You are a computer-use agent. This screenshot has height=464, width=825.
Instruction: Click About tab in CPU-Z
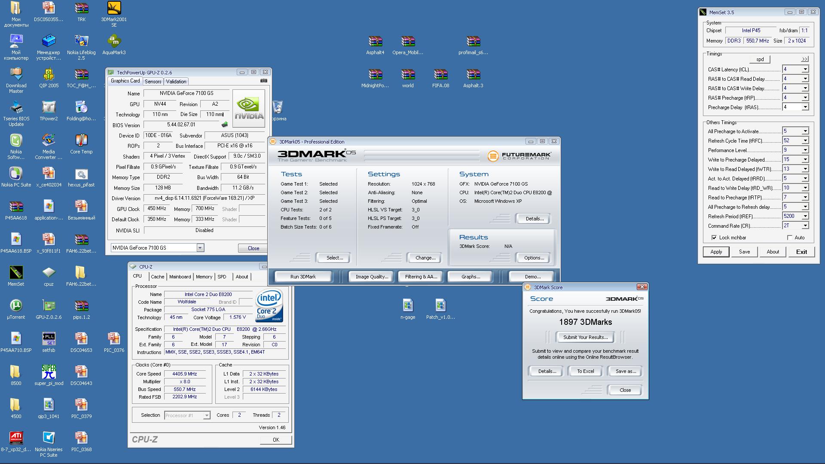click(x=241, y=277)
